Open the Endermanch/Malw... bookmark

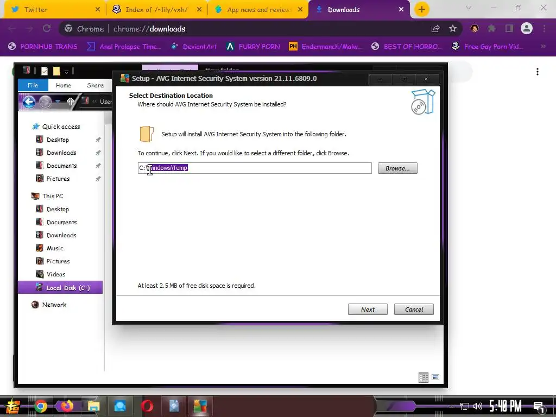(x=326, y=47)
